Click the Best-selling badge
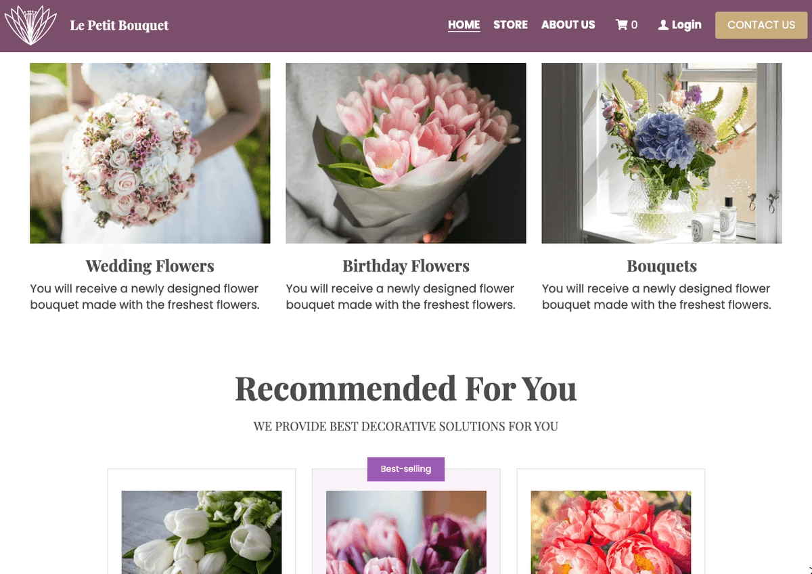The height and width of the screenshot is (574, 812). (406, 469)
